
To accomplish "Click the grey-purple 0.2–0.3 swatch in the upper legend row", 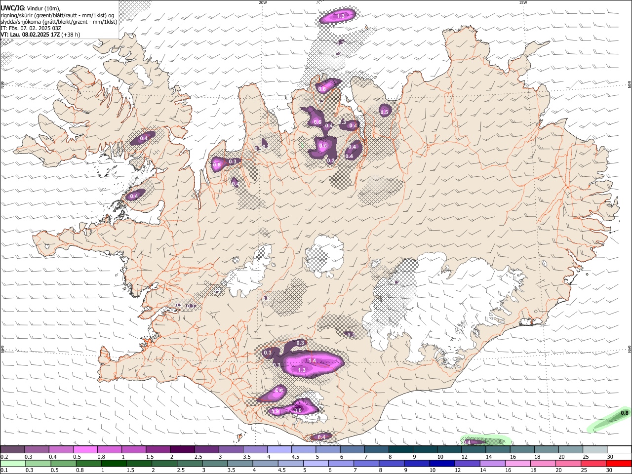I will click(x=12, y=449).
